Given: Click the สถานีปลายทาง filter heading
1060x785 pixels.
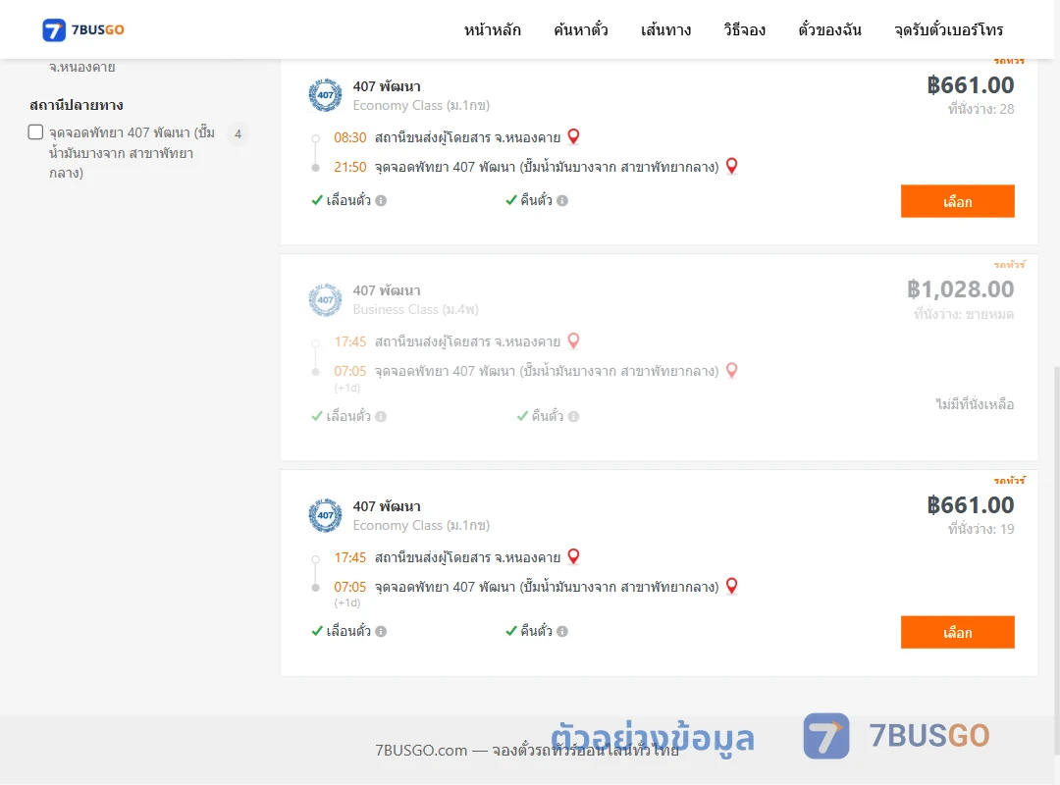Looking at the screenshot, I should coord(77,105).
